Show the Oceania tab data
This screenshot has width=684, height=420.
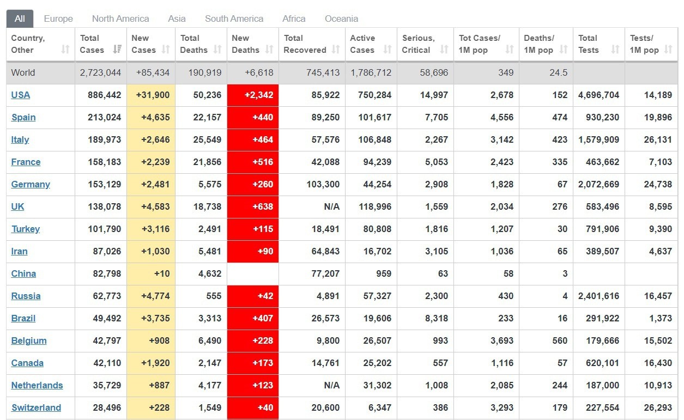click(x=341, y=19)
